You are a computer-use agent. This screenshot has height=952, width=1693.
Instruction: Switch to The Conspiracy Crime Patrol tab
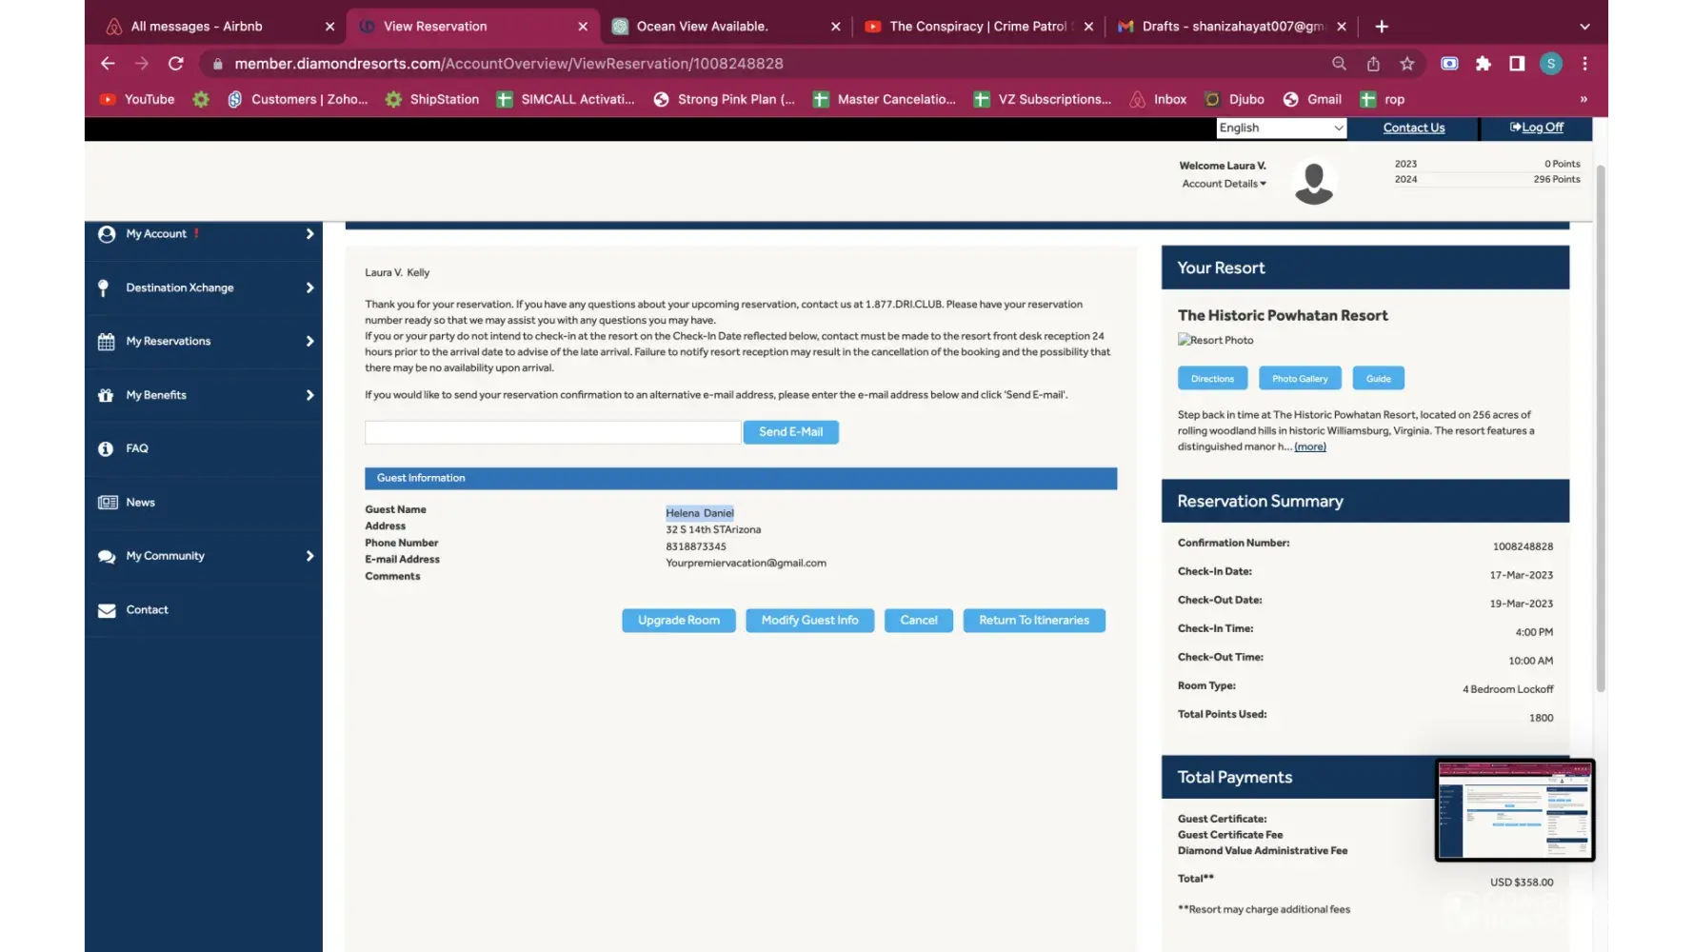[978, 27]
